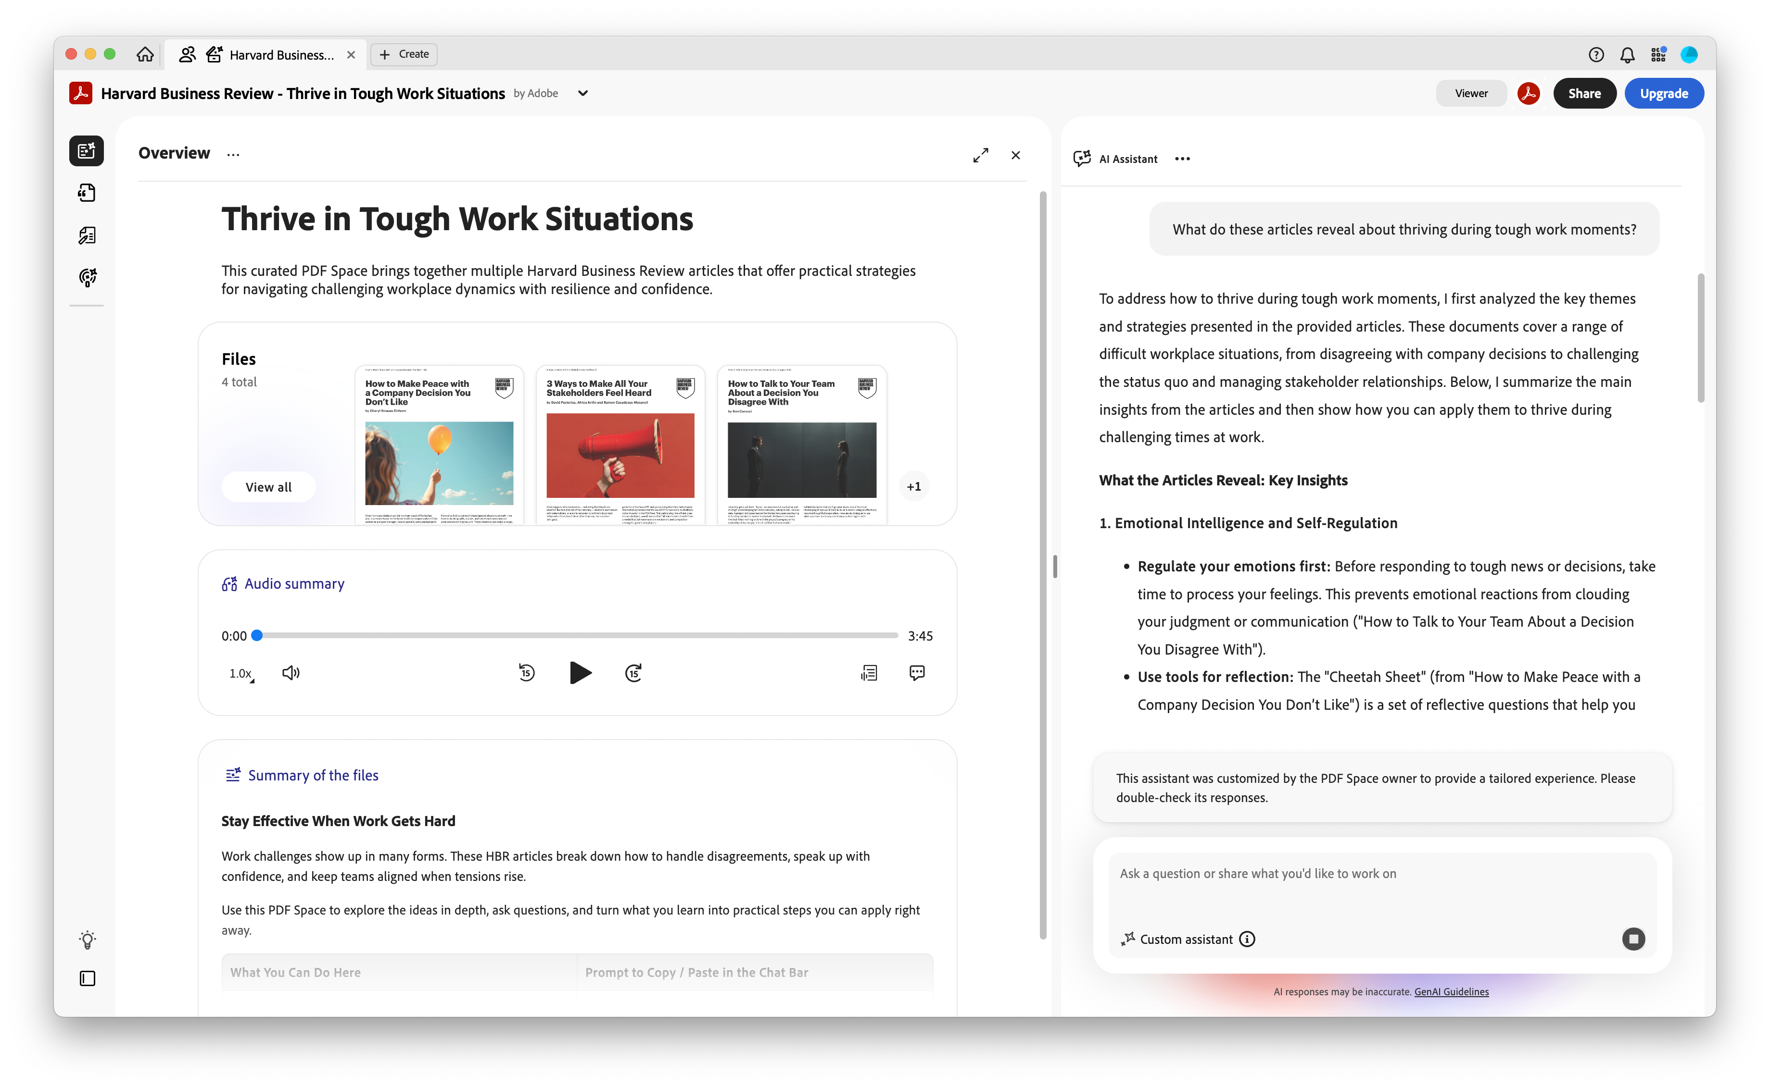
Task: Open the user profile avatar
Action: tap(1689, 55)
